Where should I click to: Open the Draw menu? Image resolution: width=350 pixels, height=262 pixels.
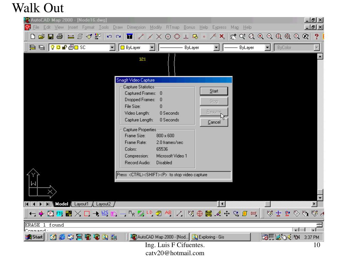118,27
